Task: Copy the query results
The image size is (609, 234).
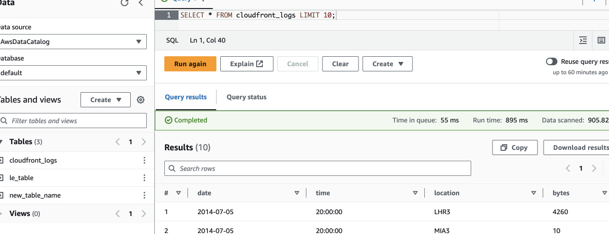Action: (x=515, y=147)
